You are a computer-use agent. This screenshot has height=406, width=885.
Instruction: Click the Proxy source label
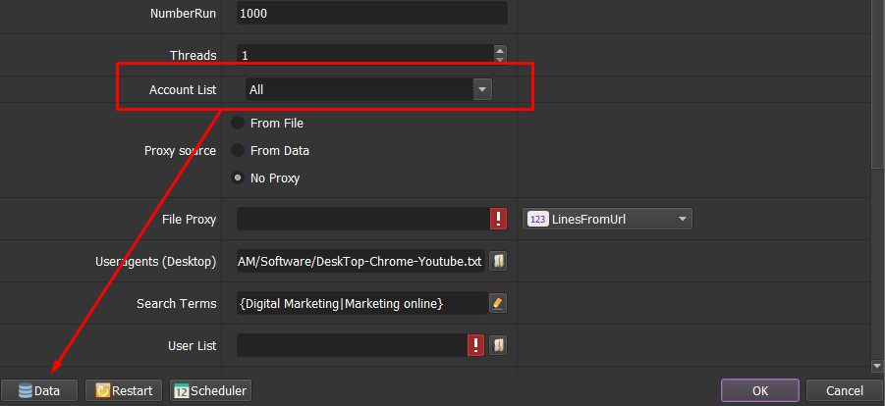tap(180, 151)
